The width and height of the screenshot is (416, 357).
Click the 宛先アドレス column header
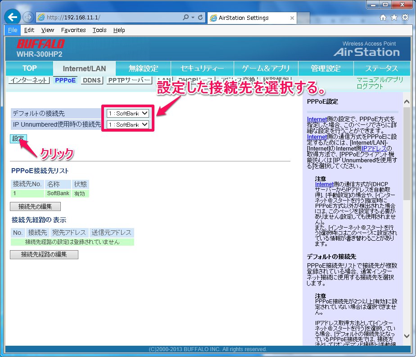tap(69, 233)
